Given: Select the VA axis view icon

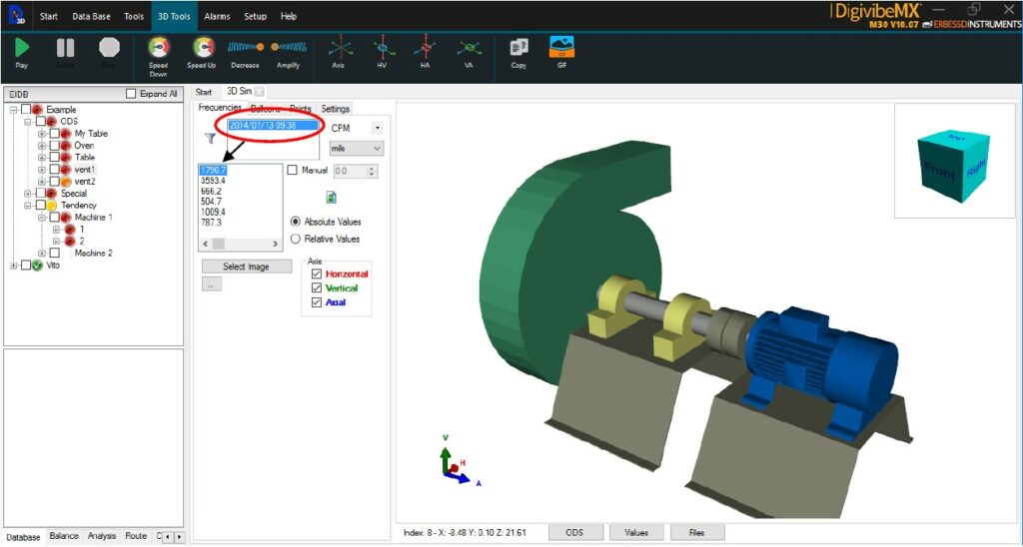Looking at the screenshot, I should point(469,47).
